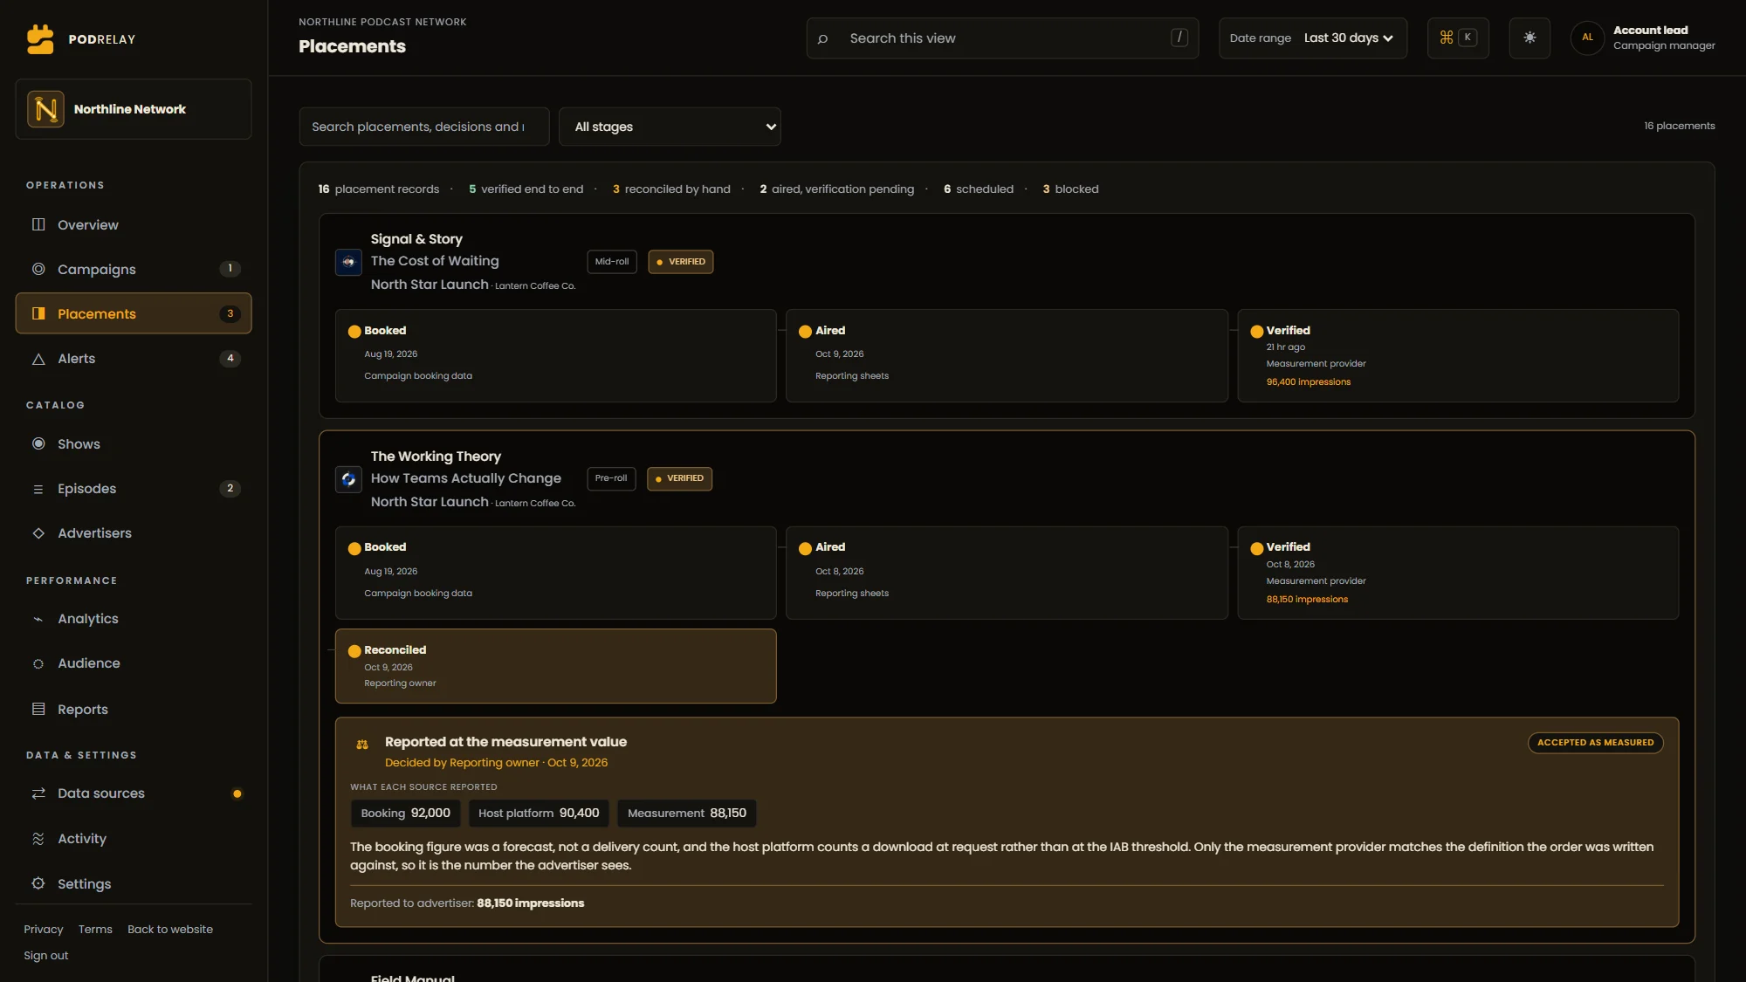
Task: Click the Signal & Story show artwork
Action: (348, 262)
